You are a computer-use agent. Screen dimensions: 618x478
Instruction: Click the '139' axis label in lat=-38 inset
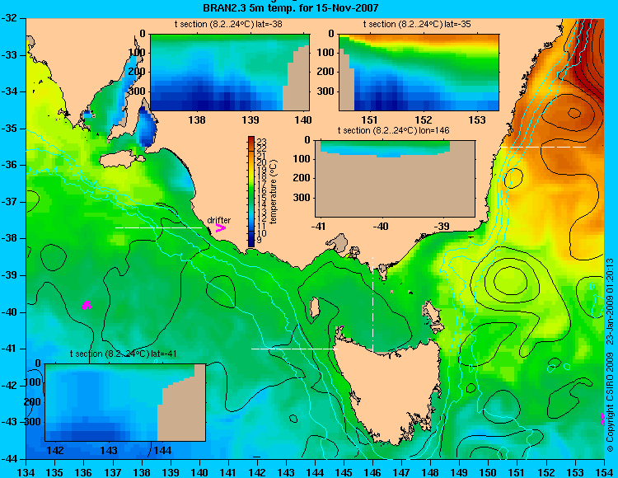coord(250,119)
